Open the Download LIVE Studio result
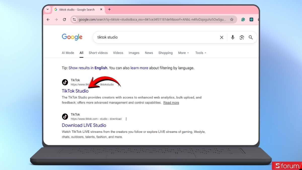 pyautogui.click(x=84, y=125)
